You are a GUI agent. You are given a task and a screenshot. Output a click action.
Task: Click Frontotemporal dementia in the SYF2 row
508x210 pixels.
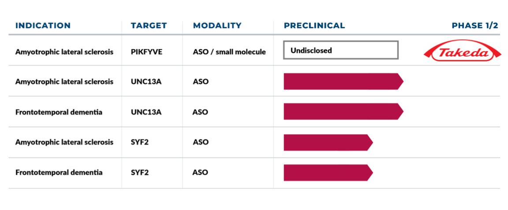(59, 172)
